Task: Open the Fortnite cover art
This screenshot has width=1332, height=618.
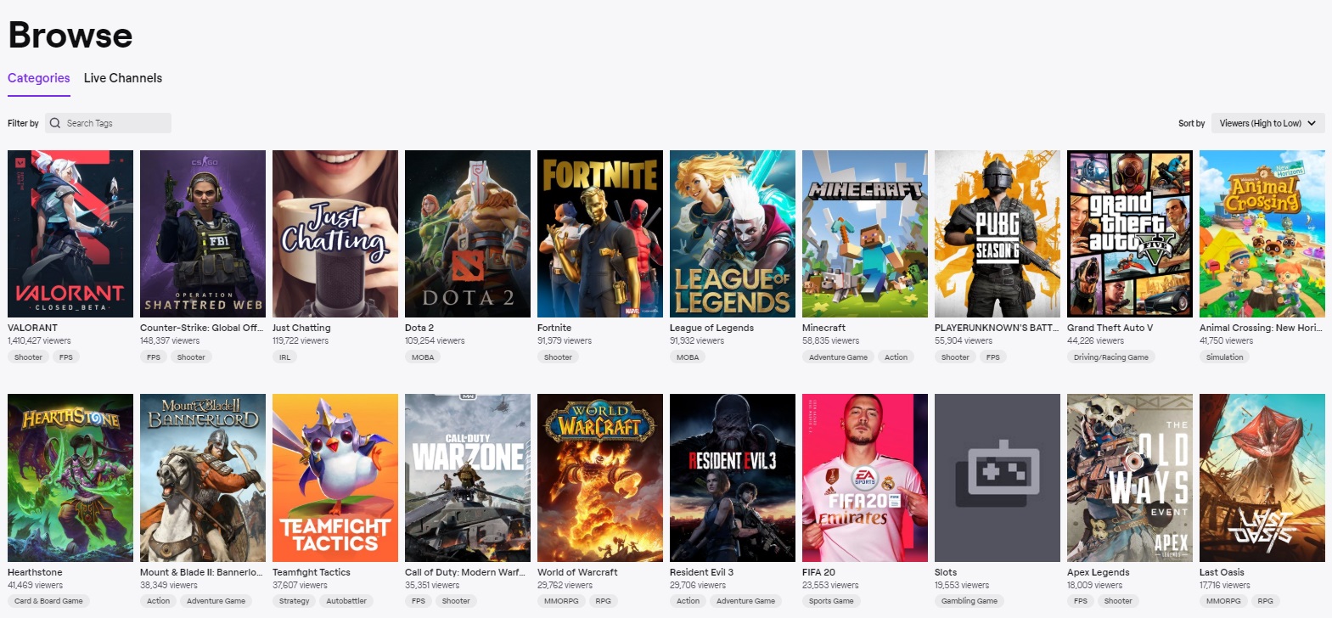Action: click(600, 233)
